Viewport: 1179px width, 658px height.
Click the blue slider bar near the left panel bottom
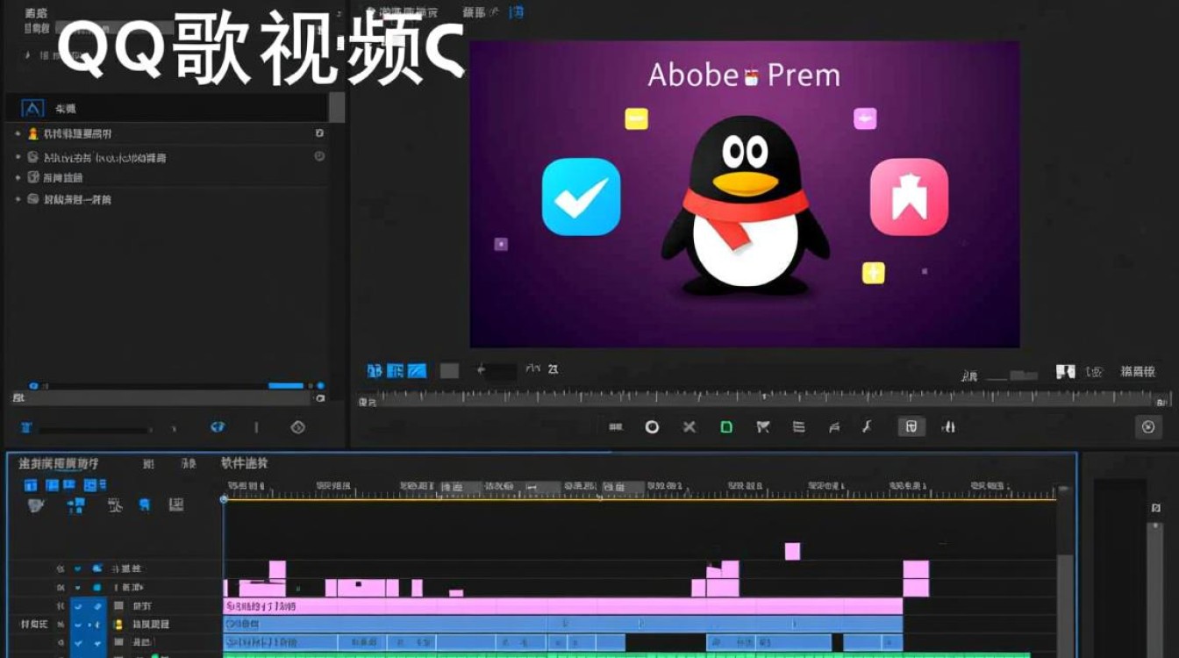tap(286, 385)
